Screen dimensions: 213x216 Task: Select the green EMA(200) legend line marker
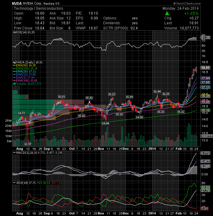(x=14, y=69)
